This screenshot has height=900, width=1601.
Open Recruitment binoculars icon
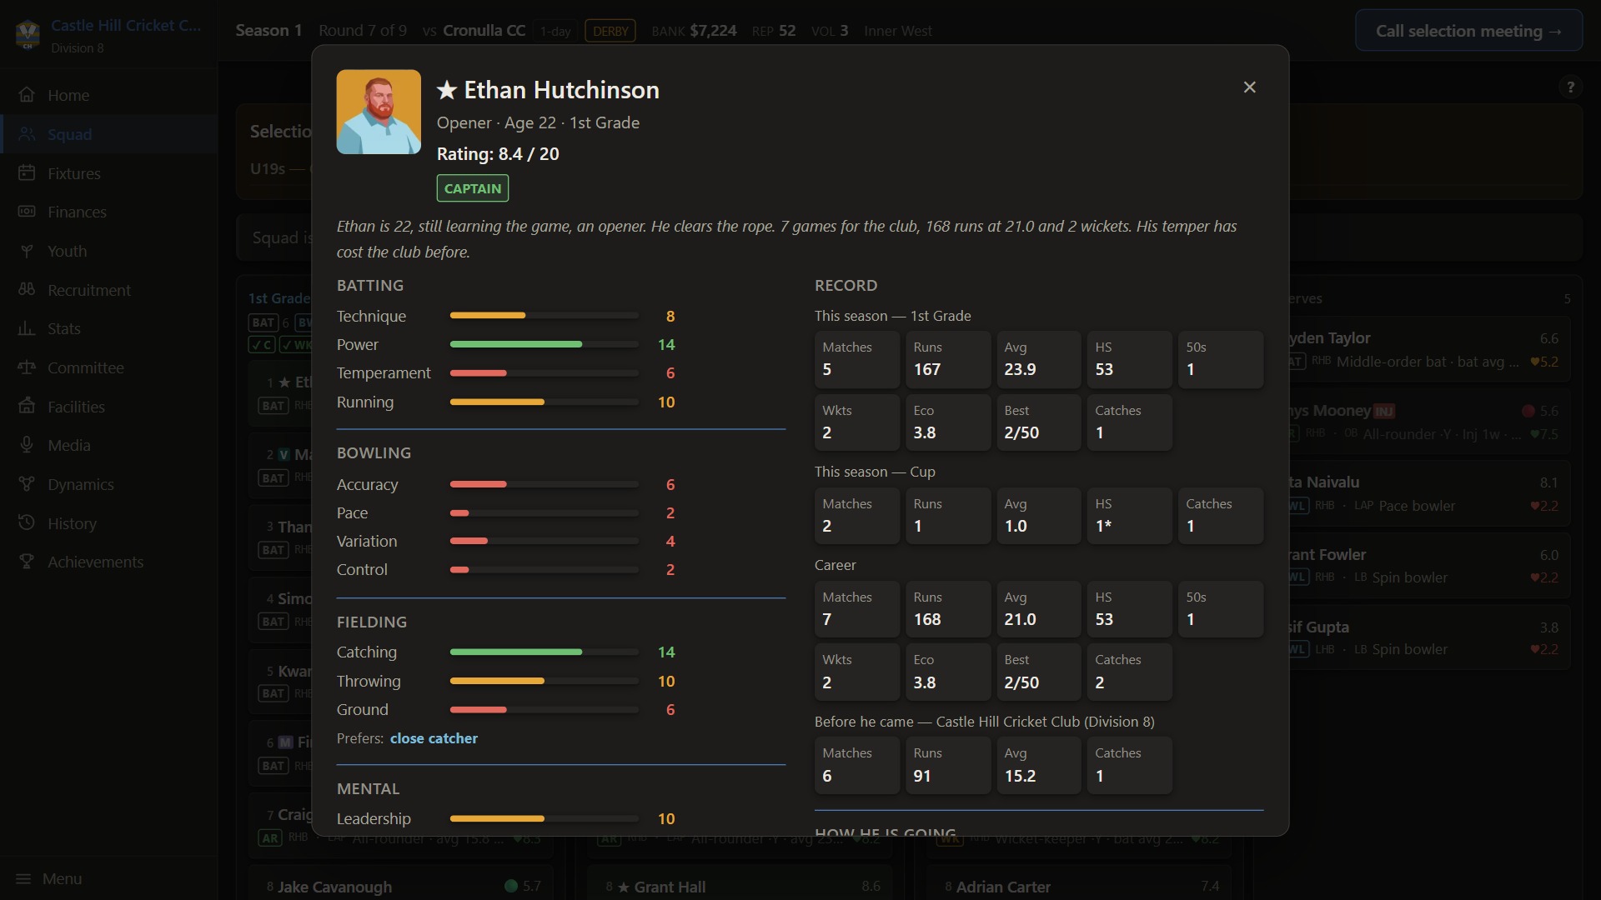pos(27,290)
